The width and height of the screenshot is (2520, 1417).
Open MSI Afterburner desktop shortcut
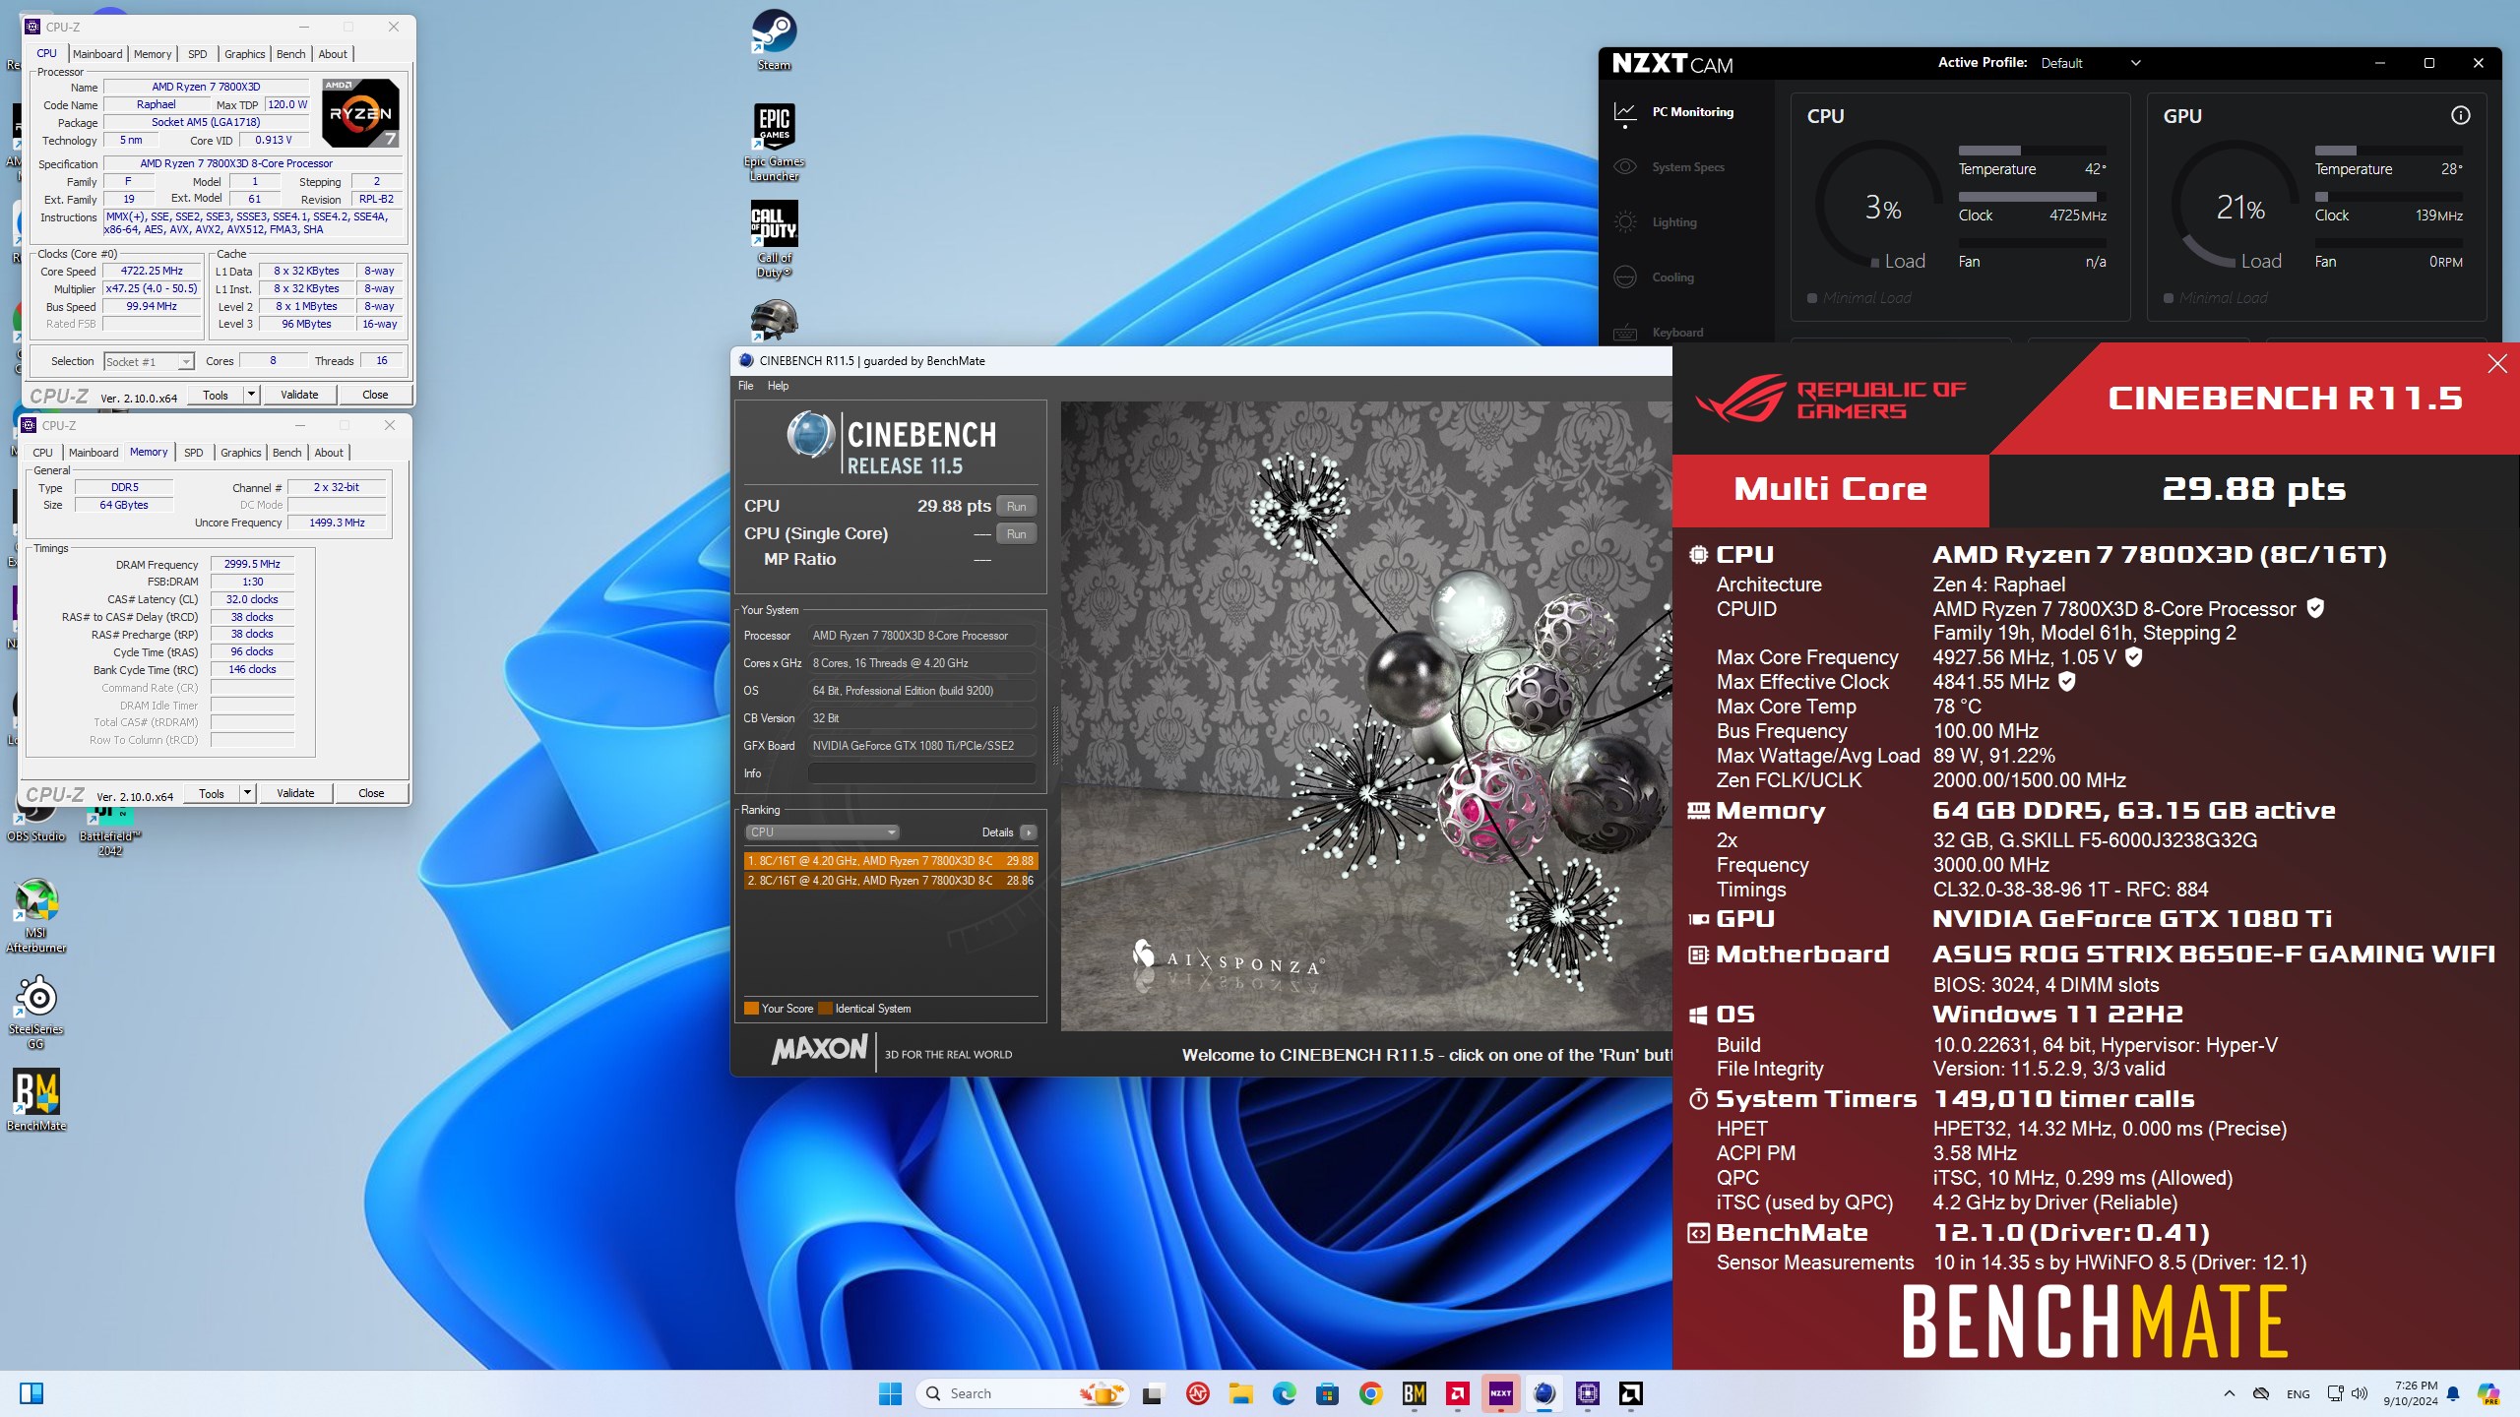[x=36, y=915]
